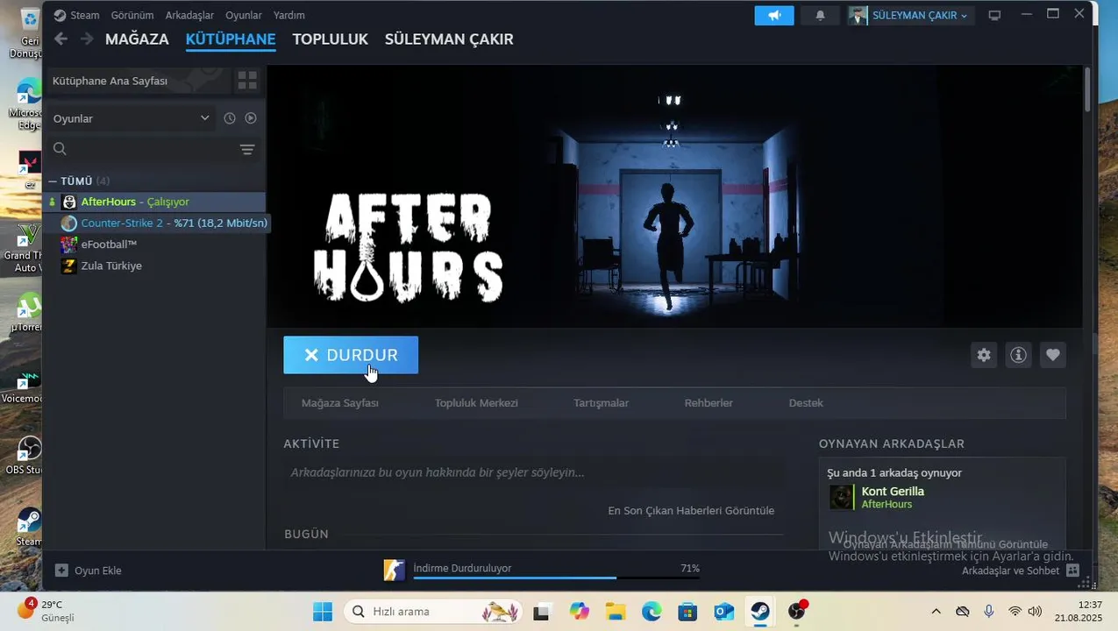Click En Son Çıkan Haberleri Görüntüle
Screen dimensions: 1118x631
[691, 510]
